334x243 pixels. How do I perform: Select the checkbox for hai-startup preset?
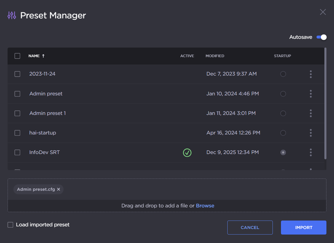tap(17, 133)
